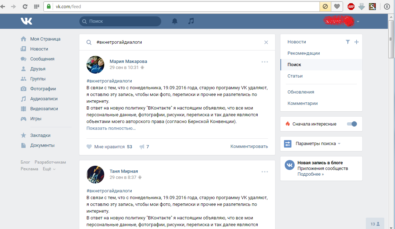This screenshot has width=395, height=229.
Task: Open the browser downloads circle icon
Action: click(387, 6)
